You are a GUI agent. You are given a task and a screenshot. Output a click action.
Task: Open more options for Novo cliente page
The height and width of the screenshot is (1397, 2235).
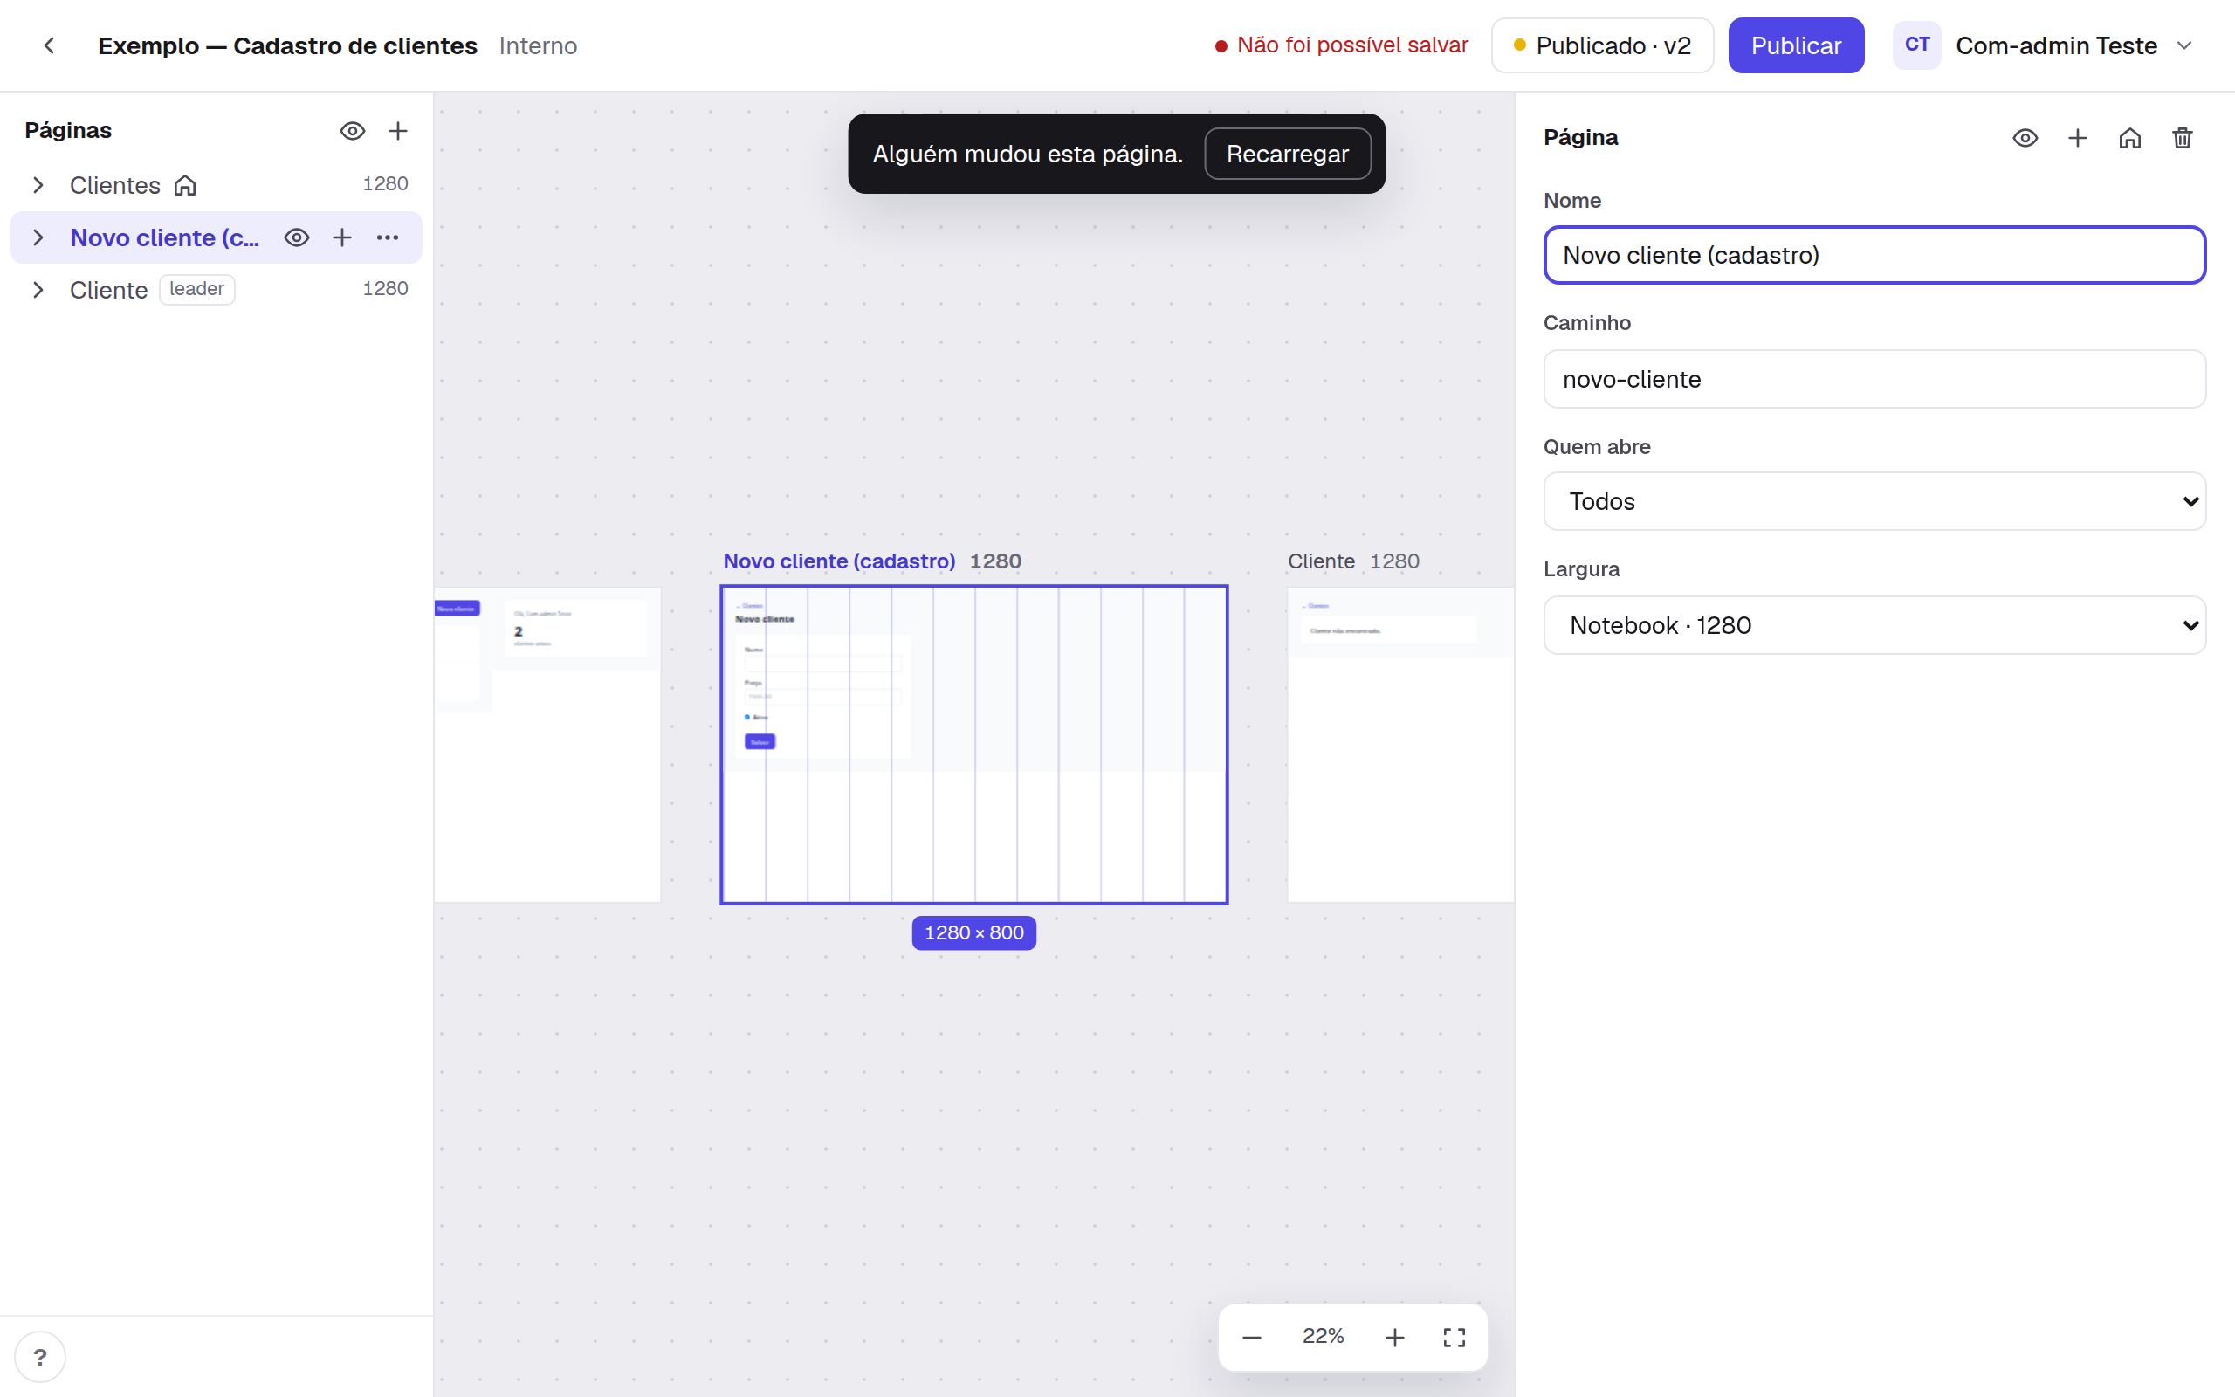pyautogui.click(x=388, y=237)
